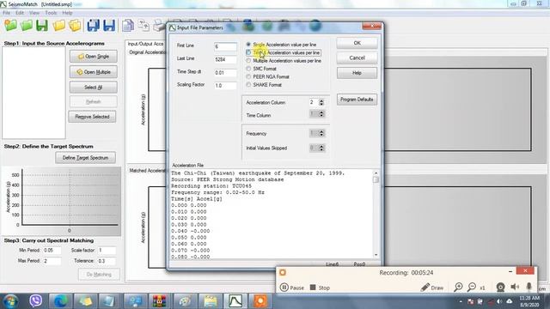Click the First Line input field
Viewport: 550px width, 309px height.
coord(225,46)
